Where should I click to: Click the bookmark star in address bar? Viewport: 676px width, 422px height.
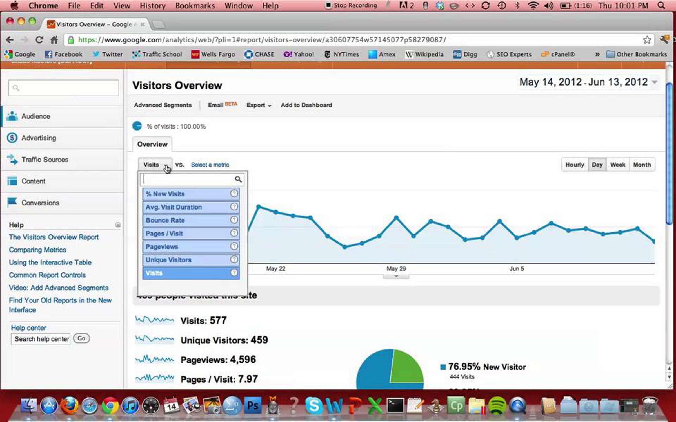[x=647, y=40]
